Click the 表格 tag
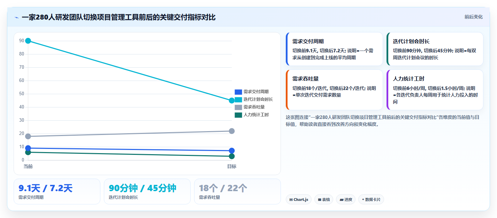 point(324,200)
